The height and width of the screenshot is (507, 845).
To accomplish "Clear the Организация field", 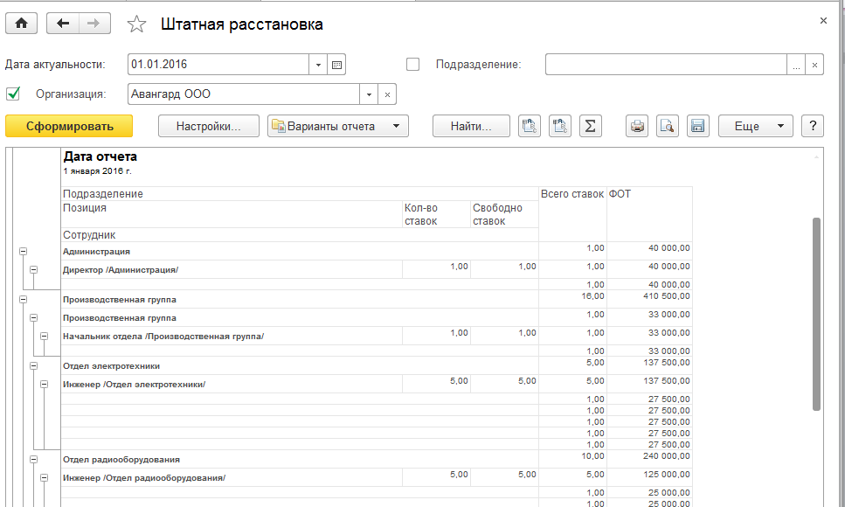I will 387,94.
